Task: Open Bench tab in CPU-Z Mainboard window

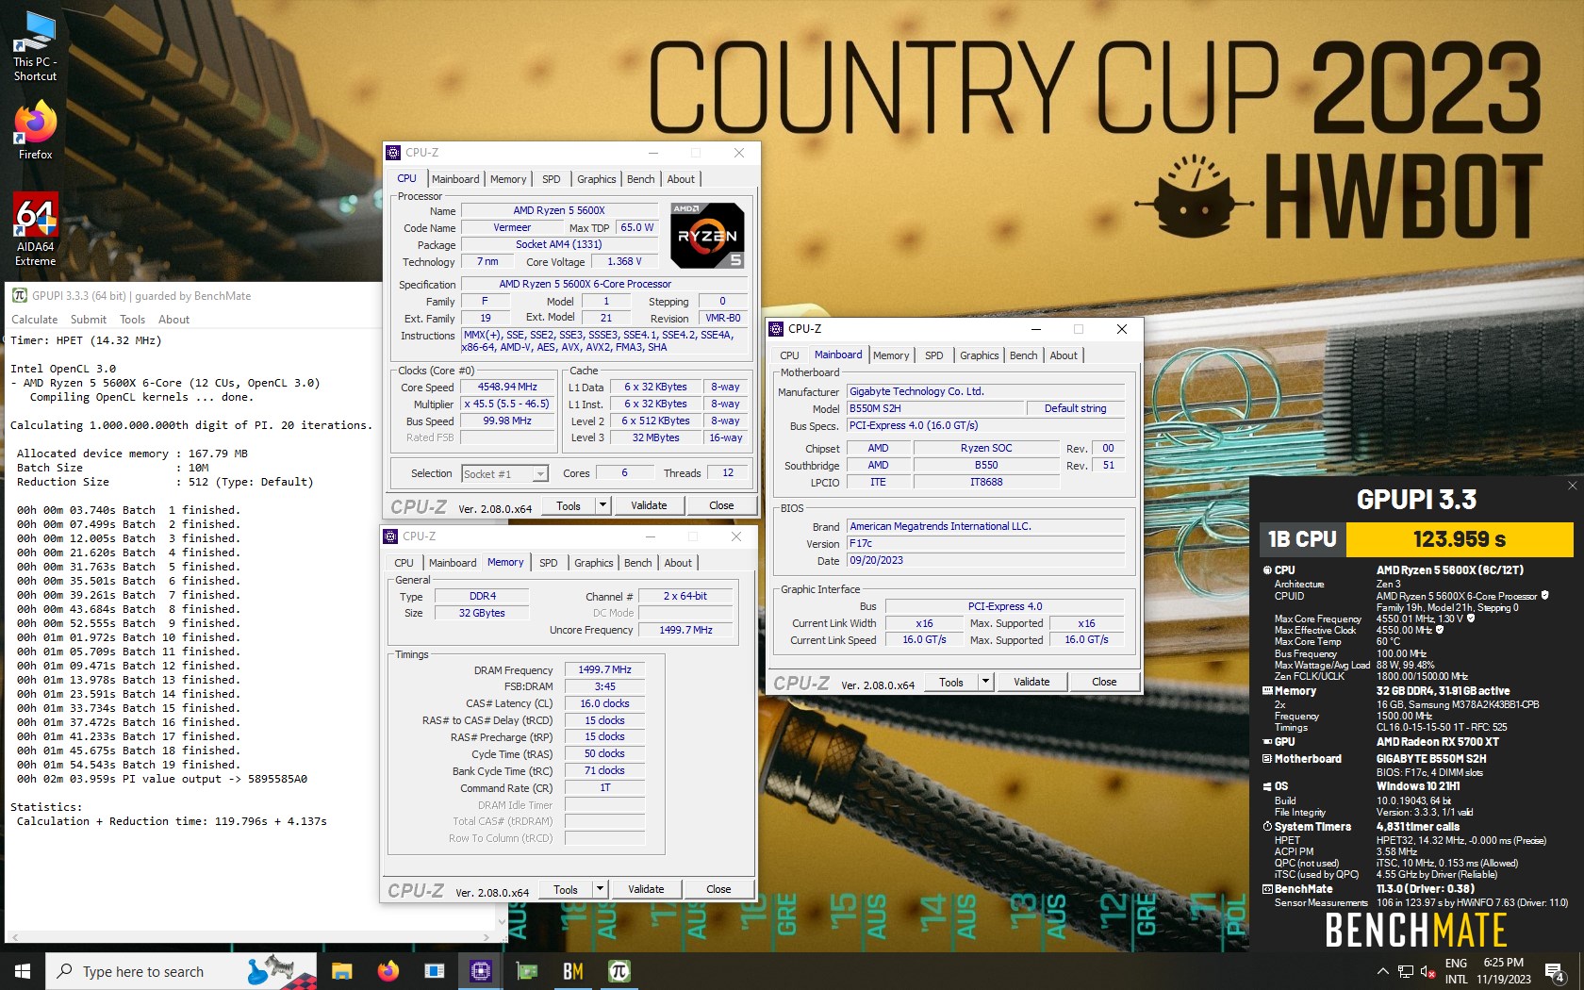Action: [x=1024, y=355]
